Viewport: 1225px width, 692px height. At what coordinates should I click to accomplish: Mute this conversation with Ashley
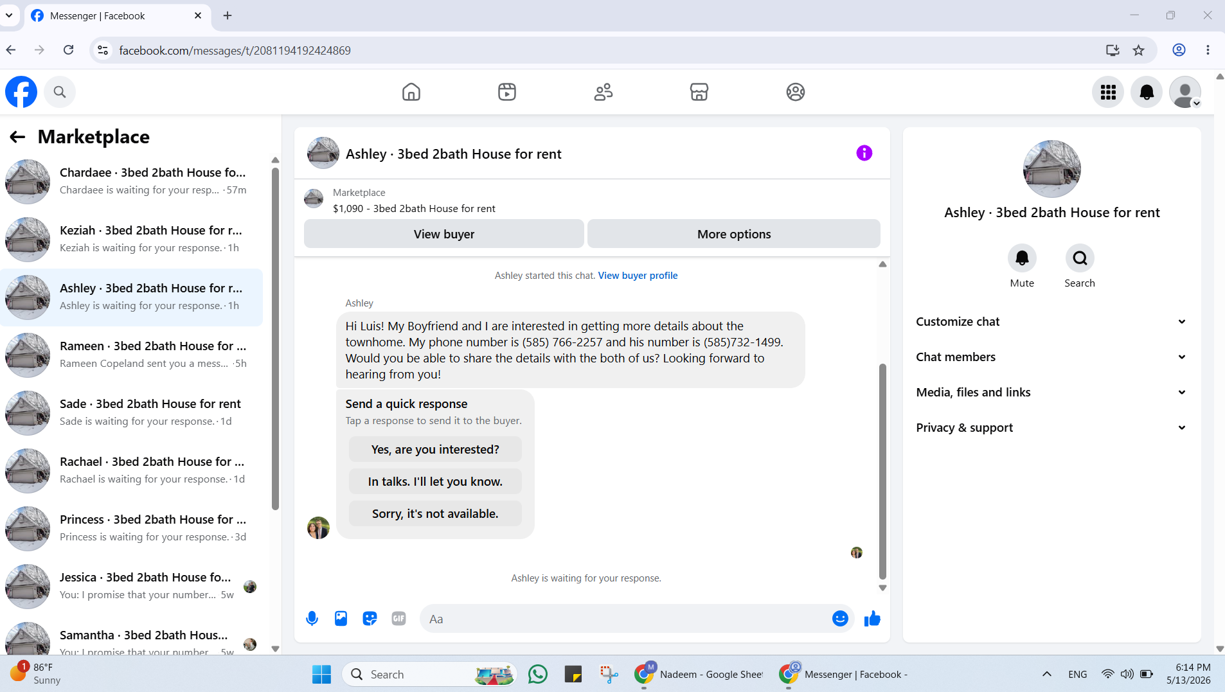coord(1022,258)
